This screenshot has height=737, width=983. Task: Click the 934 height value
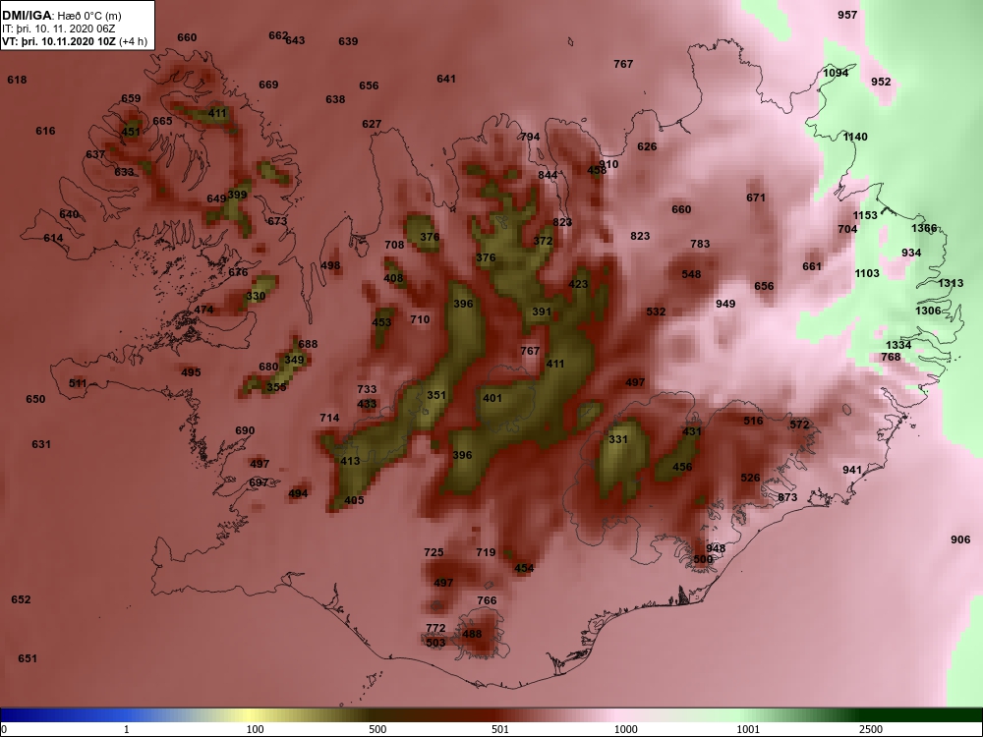911,253
